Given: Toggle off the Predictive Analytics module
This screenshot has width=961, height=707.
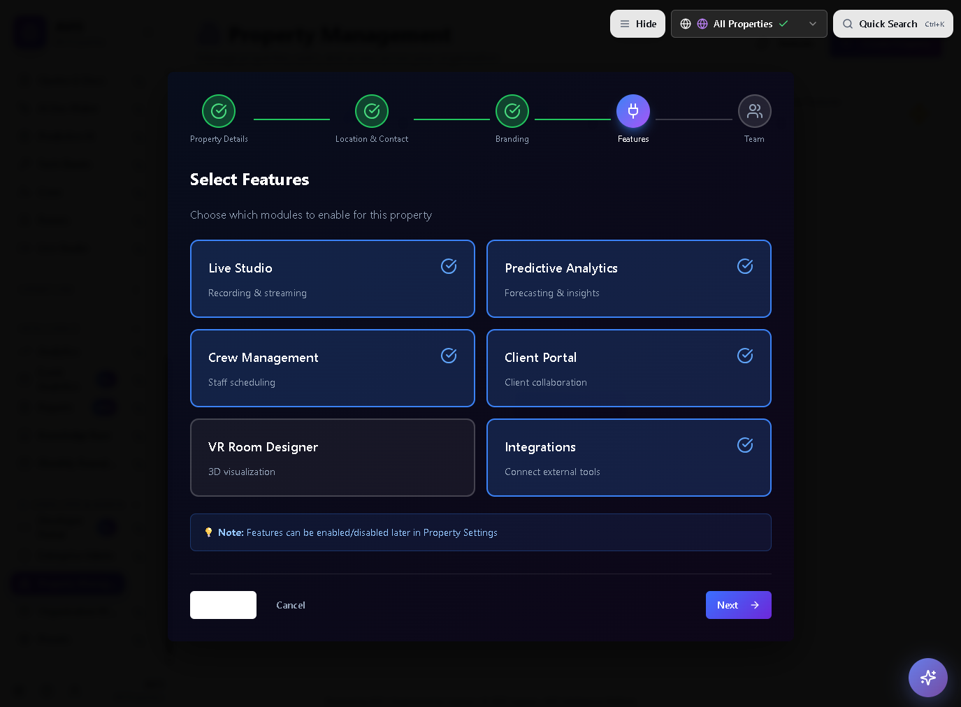Looking at the screenshot, I should (x=628, y=279).
